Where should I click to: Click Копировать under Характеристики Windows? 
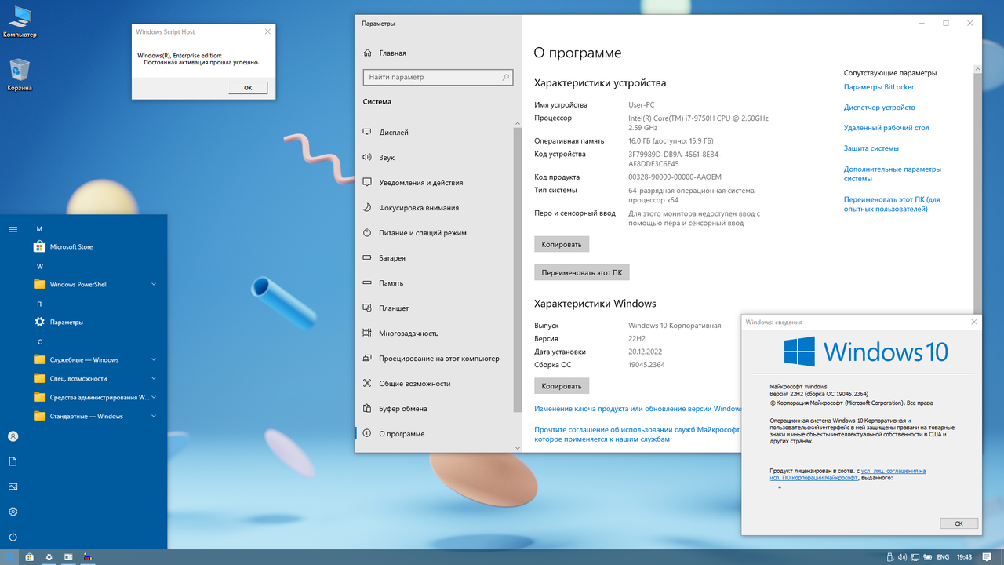tap(562, 386)
